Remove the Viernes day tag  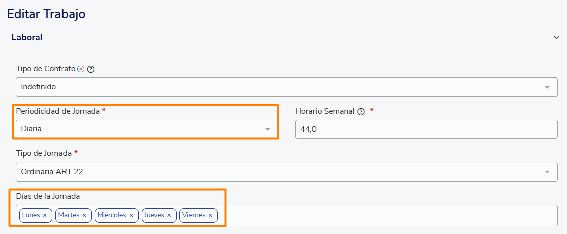point(210,215)
